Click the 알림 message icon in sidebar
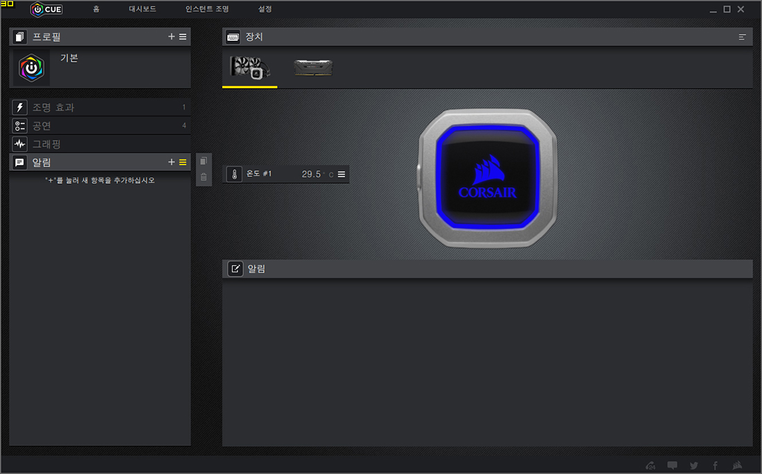762x474 pixels. click(19, 162)
